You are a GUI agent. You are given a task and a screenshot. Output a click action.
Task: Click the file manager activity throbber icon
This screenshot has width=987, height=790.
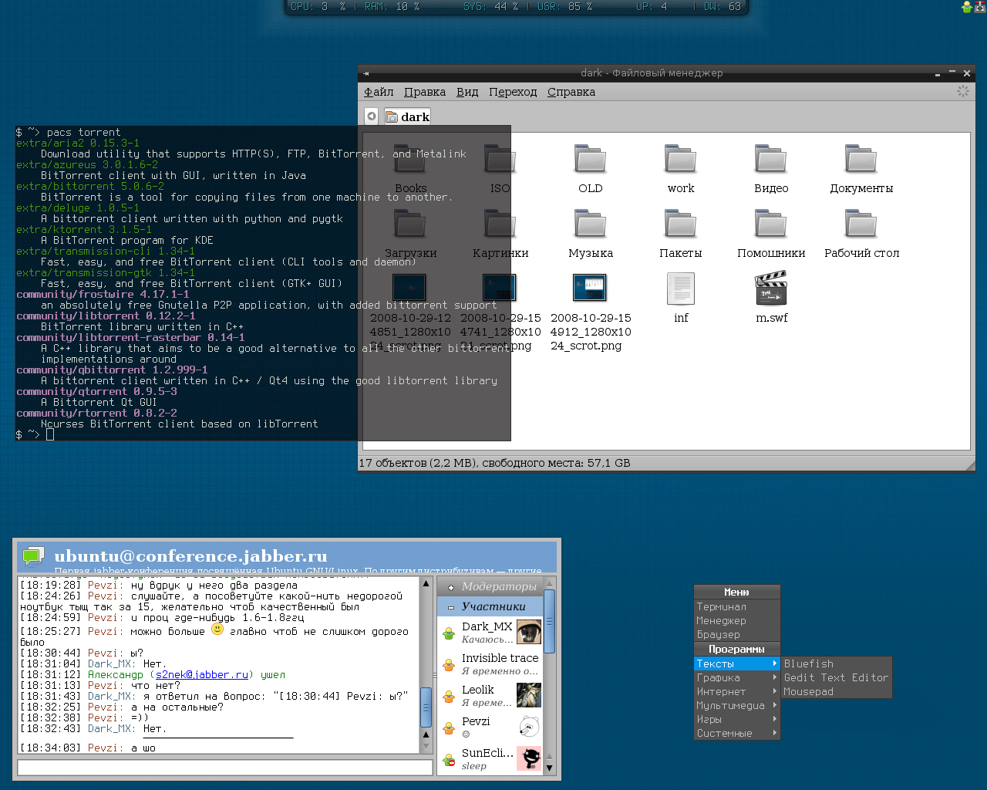click(x=963, y=91)
